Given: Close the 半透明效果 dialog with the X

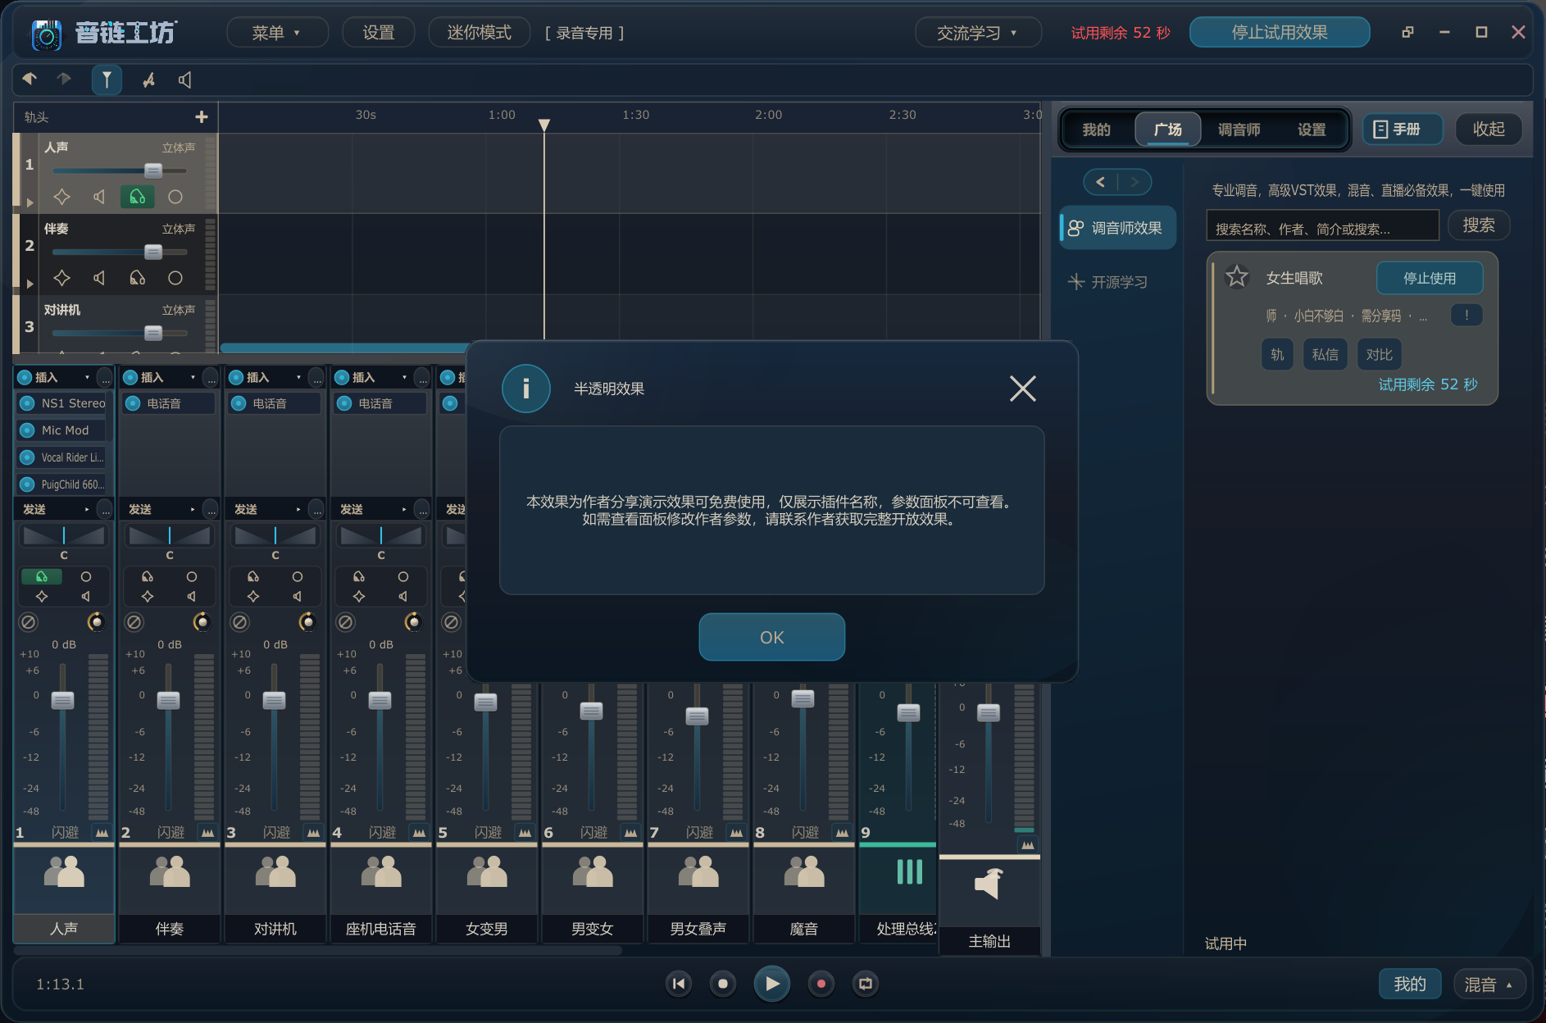Looking at the screenshot, I should tap(1022, 389).
